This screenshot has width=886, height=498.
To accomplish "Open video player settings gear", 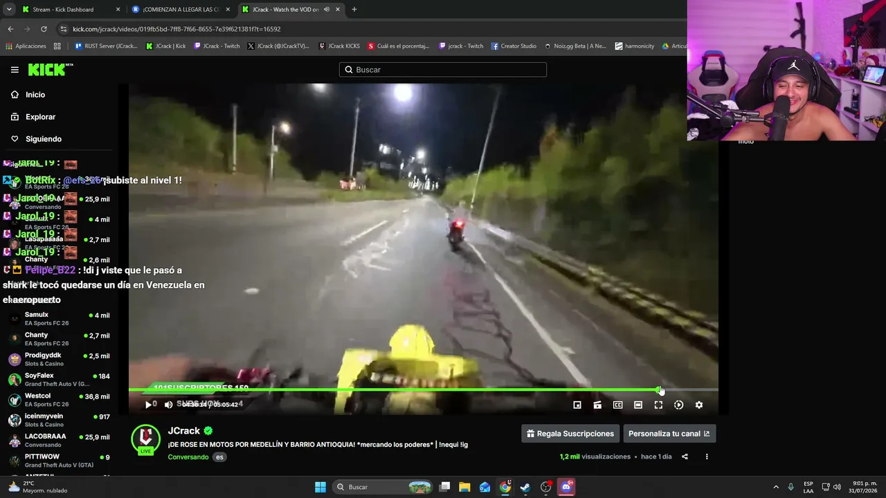I will (699, 405).
